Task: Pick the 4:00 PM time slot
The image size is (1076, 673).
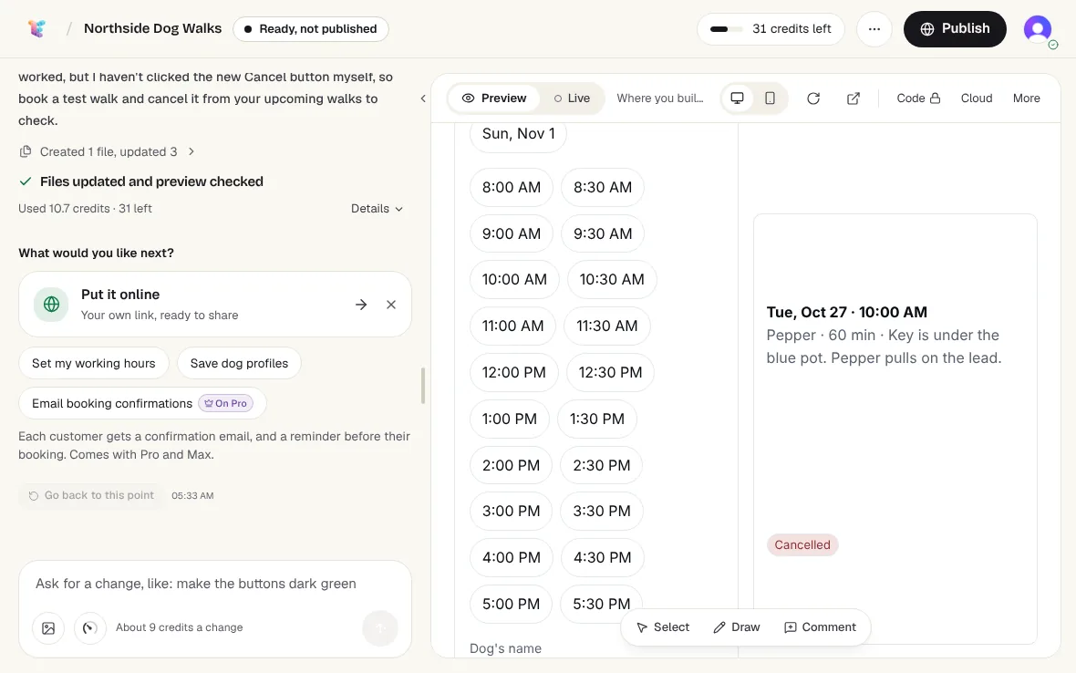Action: coord(512,558)
